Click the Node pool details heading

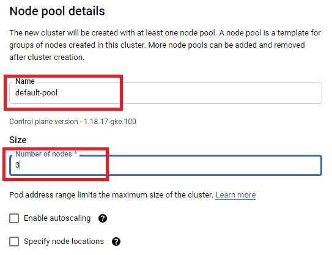57,11
